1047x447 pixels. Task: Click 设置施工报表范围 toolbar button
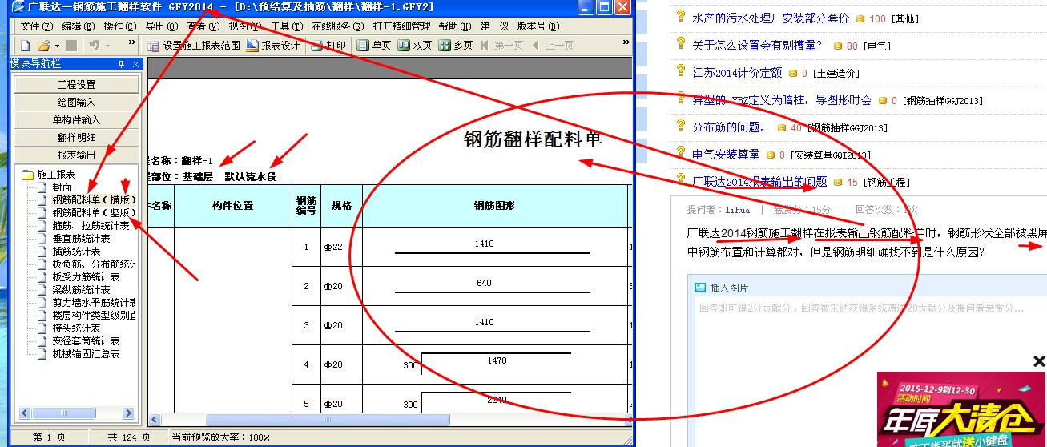point(195,46)
